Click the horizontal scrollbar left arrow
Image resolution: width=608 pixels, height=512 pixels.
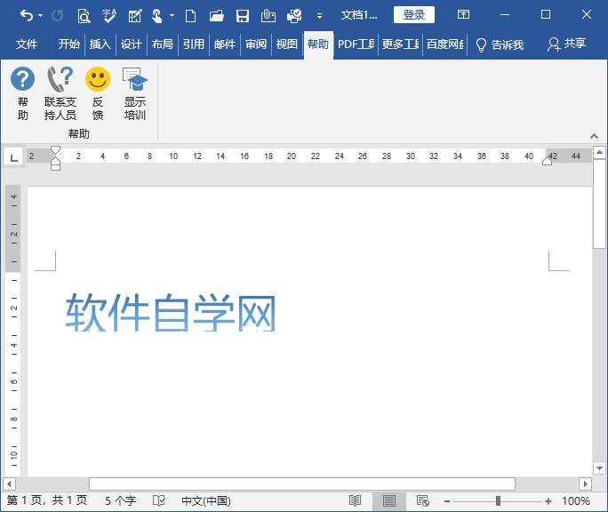click(9, 484)
